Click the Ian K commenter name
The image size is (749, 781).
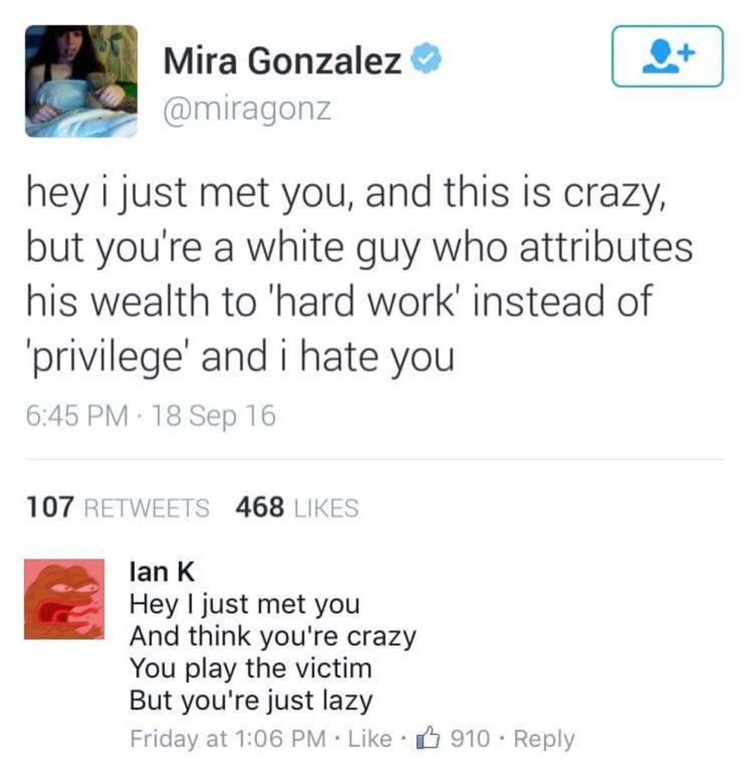coord(162,571)
